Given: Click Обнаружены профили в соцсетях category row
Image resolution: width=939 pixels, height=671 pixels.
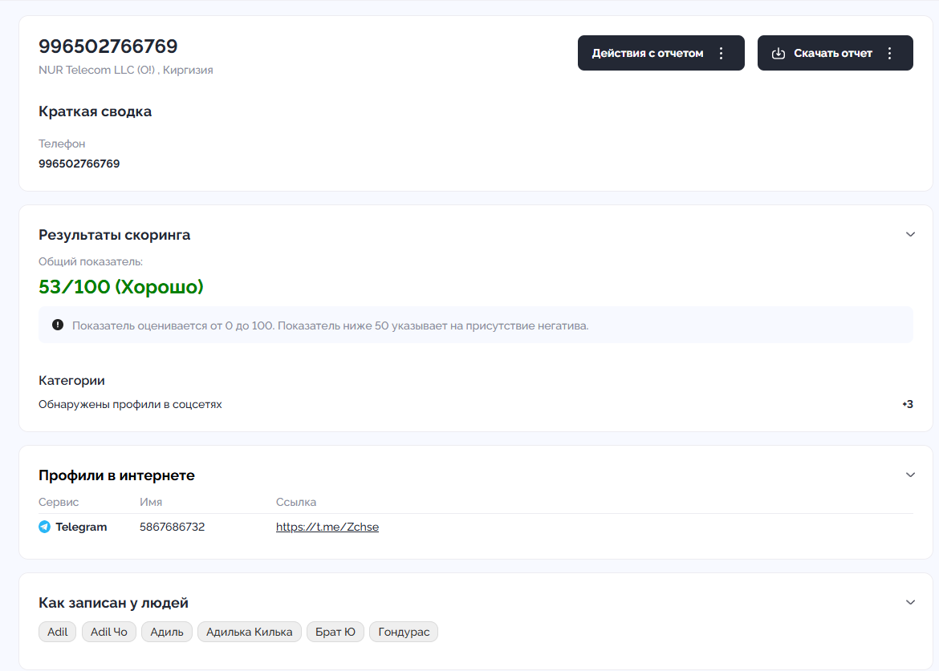Looking at the screenshot, I should 475,404.
